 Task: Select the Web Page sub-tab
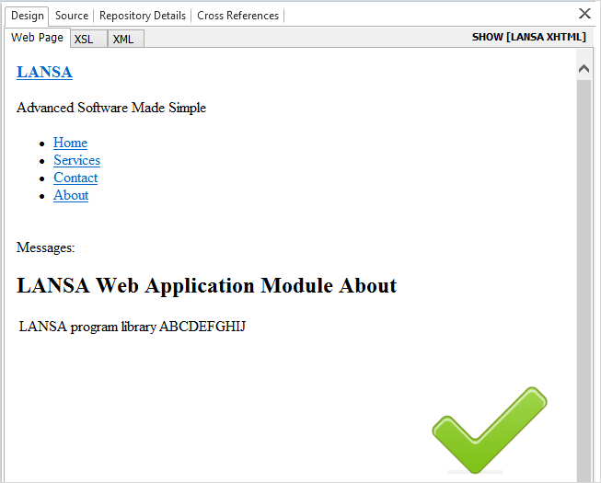tap(37, 38)
